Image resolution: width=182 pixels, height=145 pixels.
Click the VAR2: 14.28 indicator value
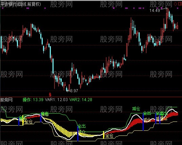(x=81, y=100)
